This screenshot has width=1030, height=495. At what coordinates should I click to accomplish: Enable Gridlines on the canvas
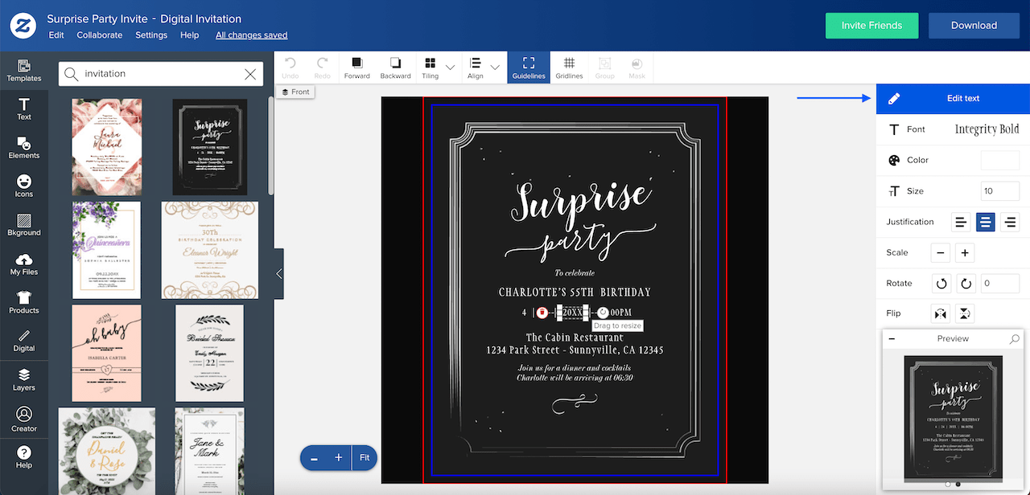(x=569, y=67)
